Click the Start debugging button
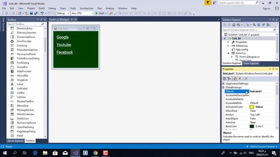 [x=101, y=14]
